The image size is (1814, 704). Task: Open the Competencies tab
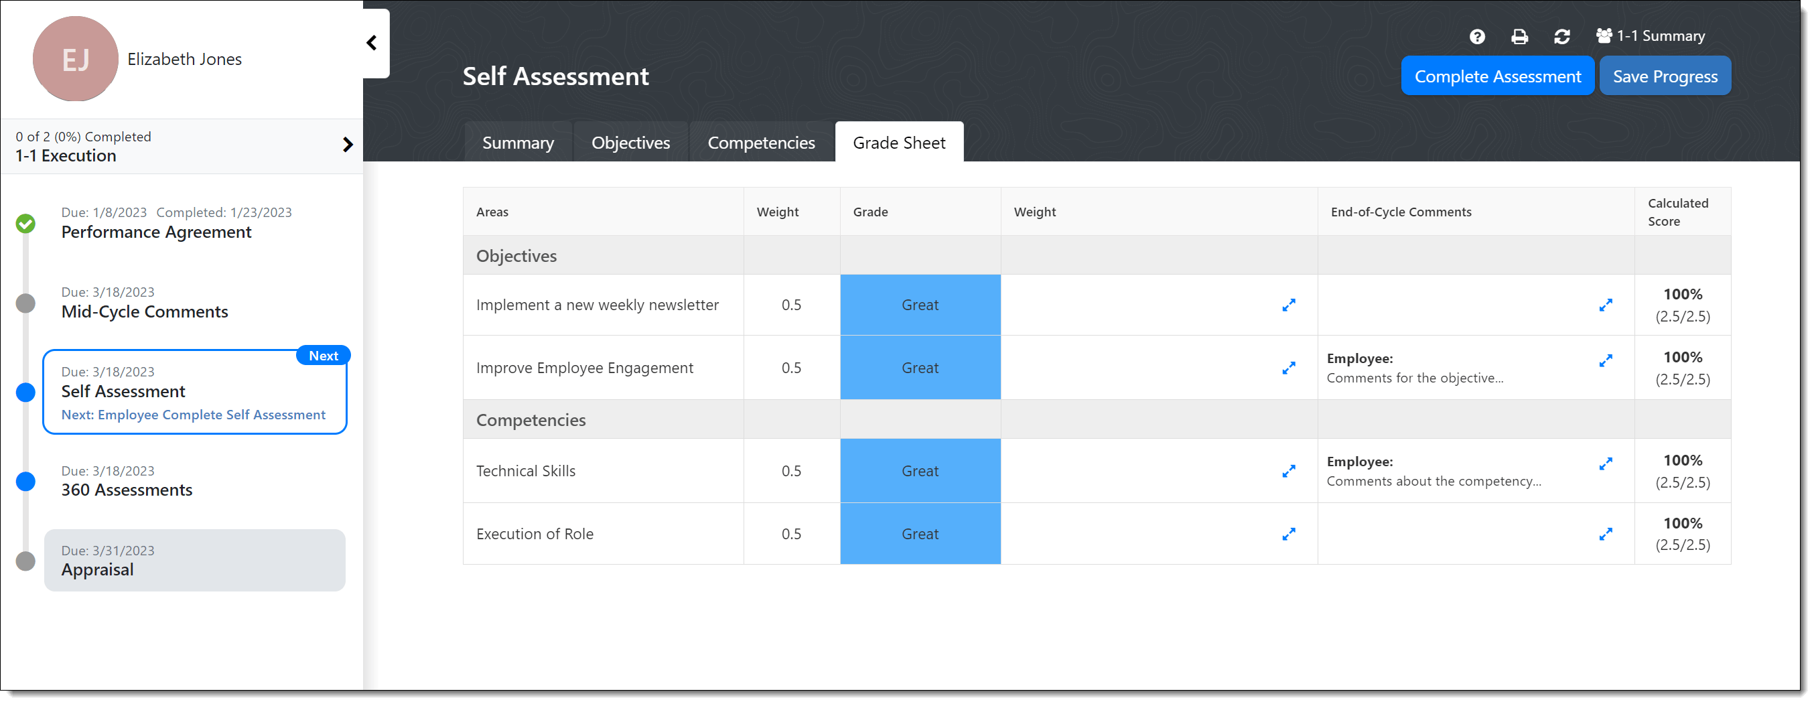pos(760,141)
